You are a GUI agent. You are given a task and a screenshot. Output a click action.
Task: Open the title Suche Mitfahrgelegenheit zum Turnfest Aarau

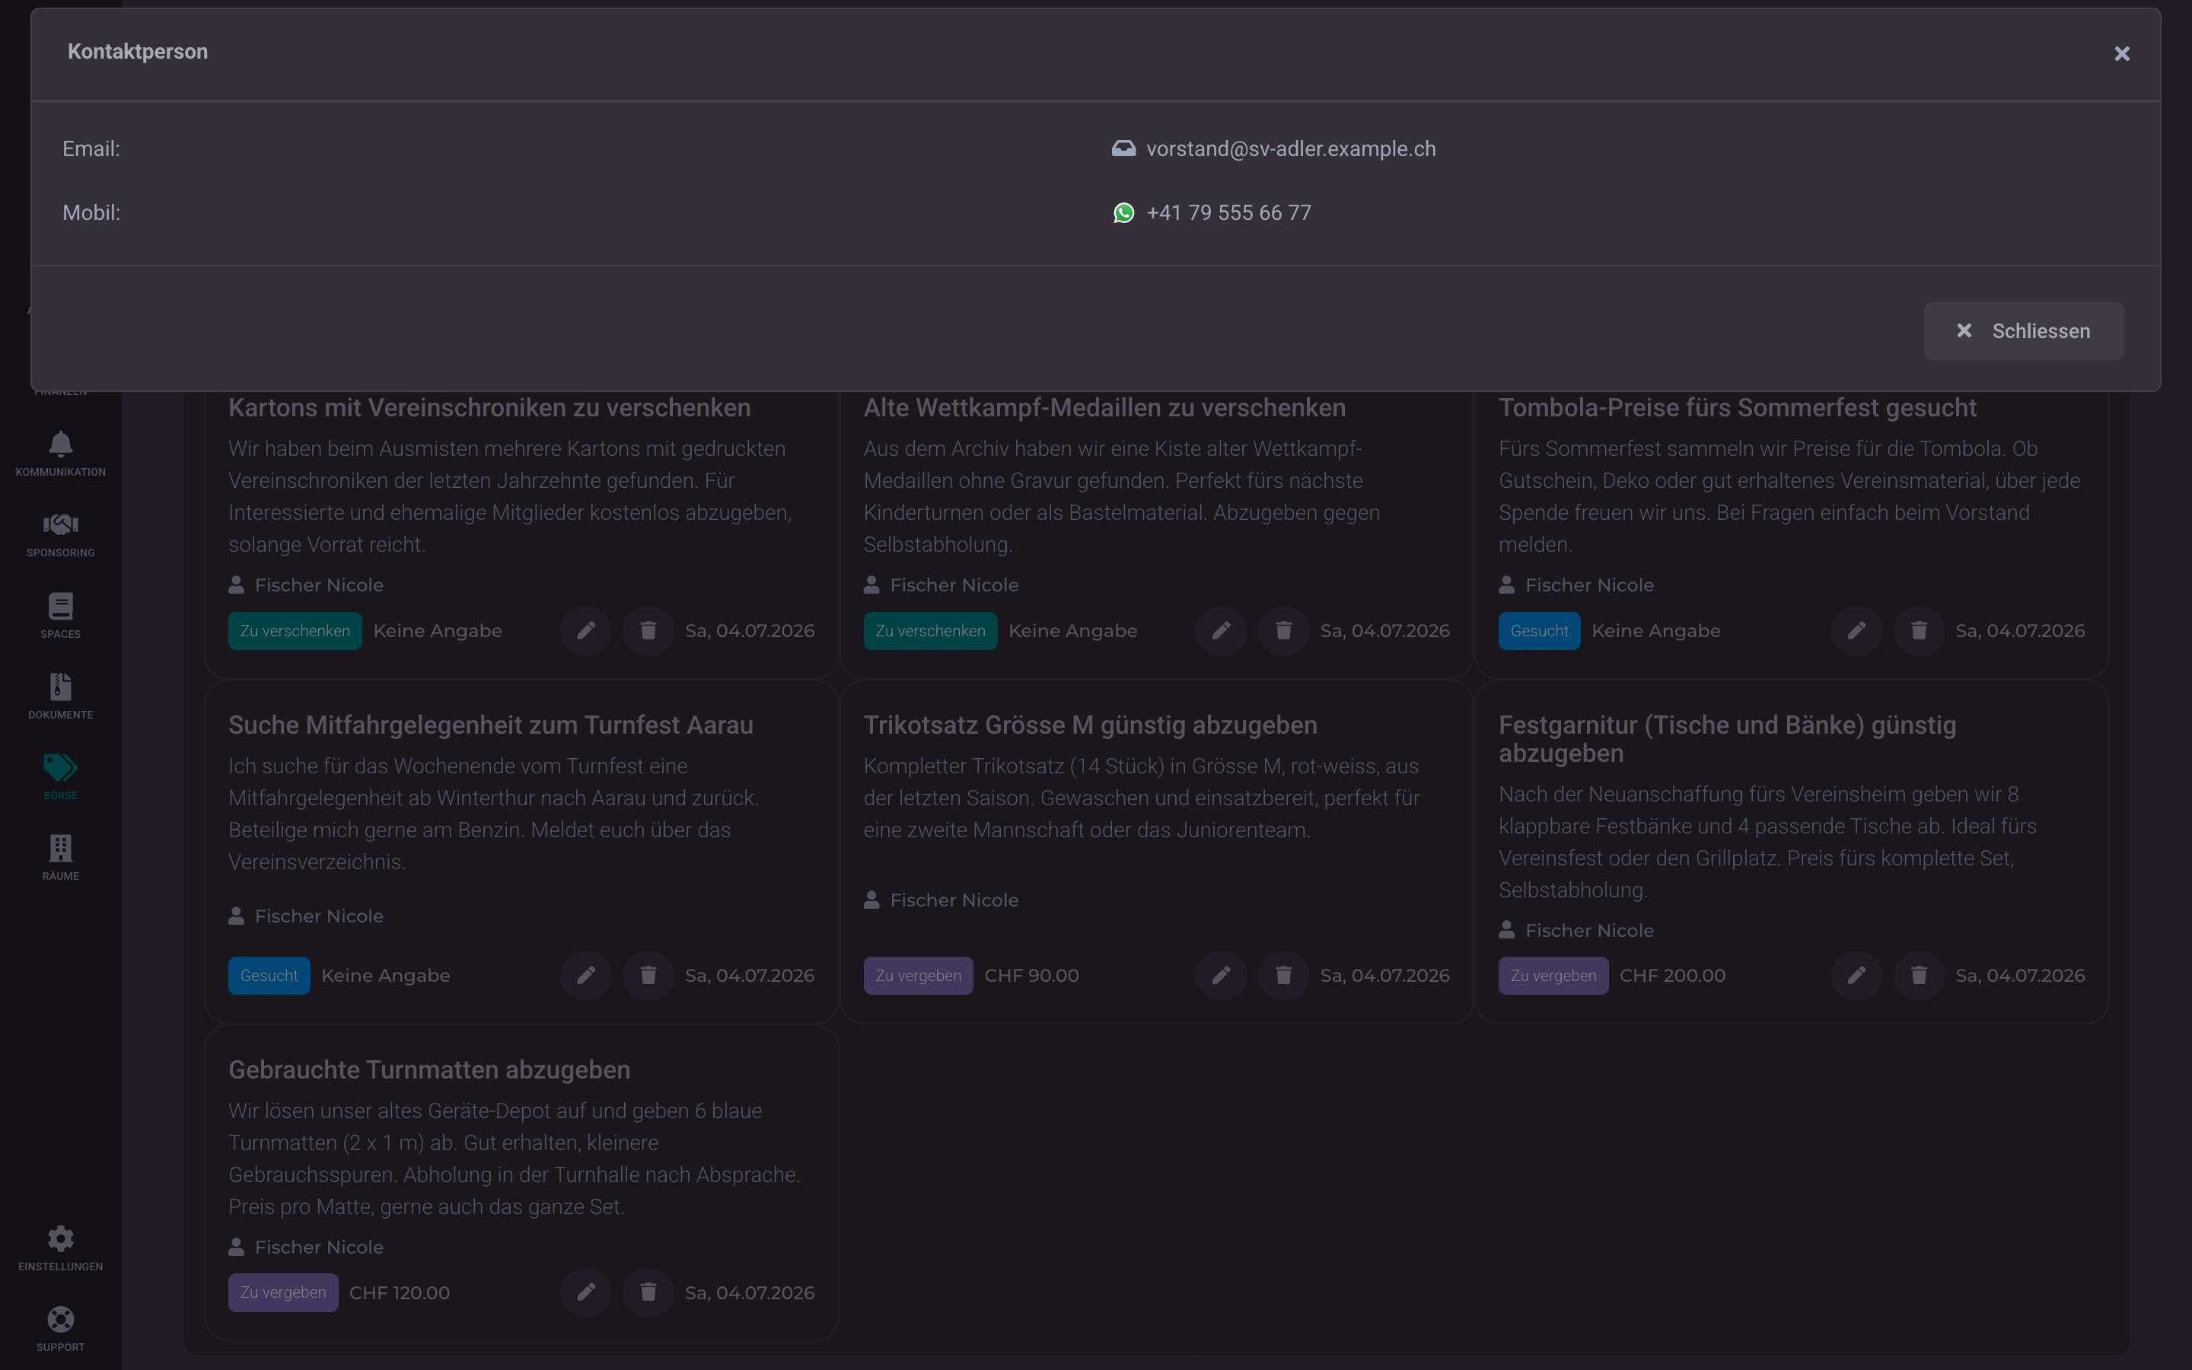point(490,725)
